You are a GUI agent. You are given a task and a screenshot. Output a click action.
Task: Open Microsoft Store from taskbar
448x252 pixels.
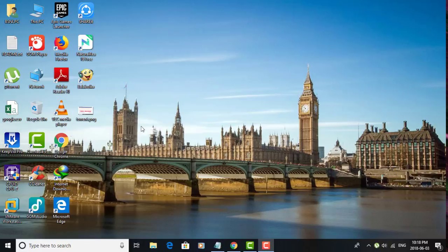[x=185, y=246]
